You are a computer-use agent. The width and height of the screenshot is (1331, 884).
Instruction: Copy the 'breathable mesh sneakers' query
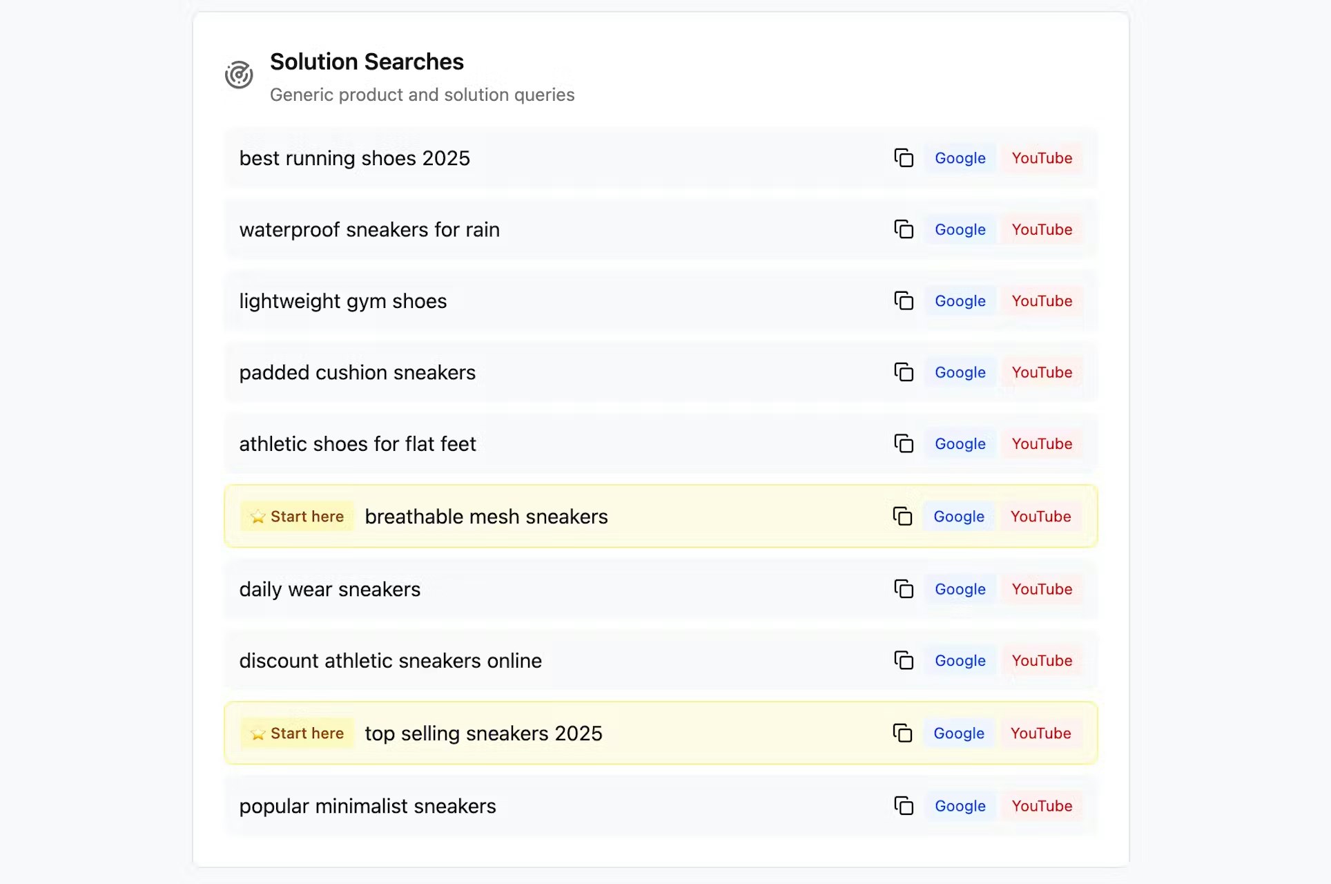click(902, 517)
